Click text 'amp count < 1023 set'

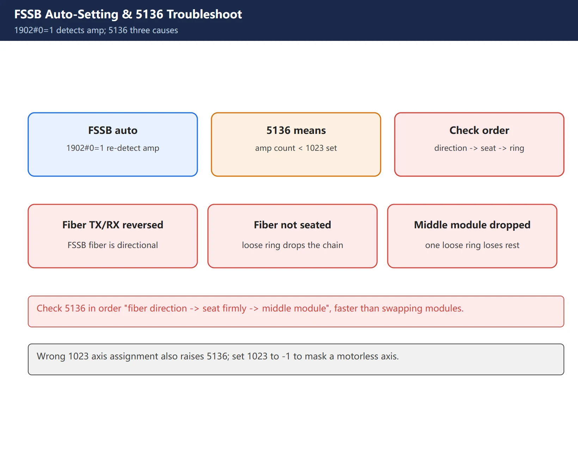click(x=296, y=148)
